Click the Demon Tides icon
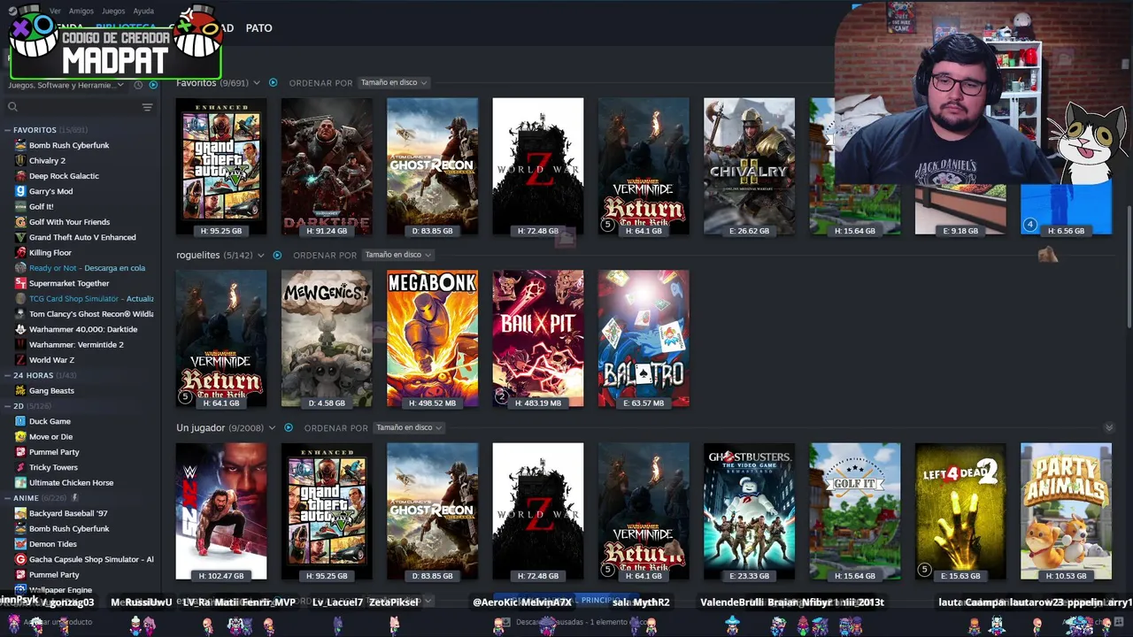1133x637 pixels. click(x=20, y=544)
